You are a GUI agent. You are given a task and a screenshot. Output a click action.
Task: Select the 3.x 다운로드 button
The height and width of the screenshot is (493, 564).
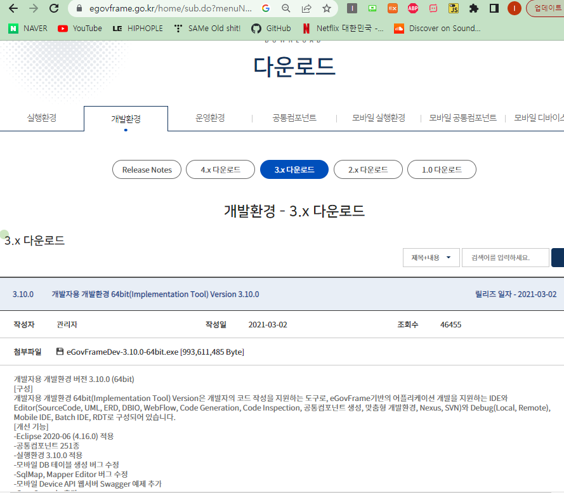[294, 169]
